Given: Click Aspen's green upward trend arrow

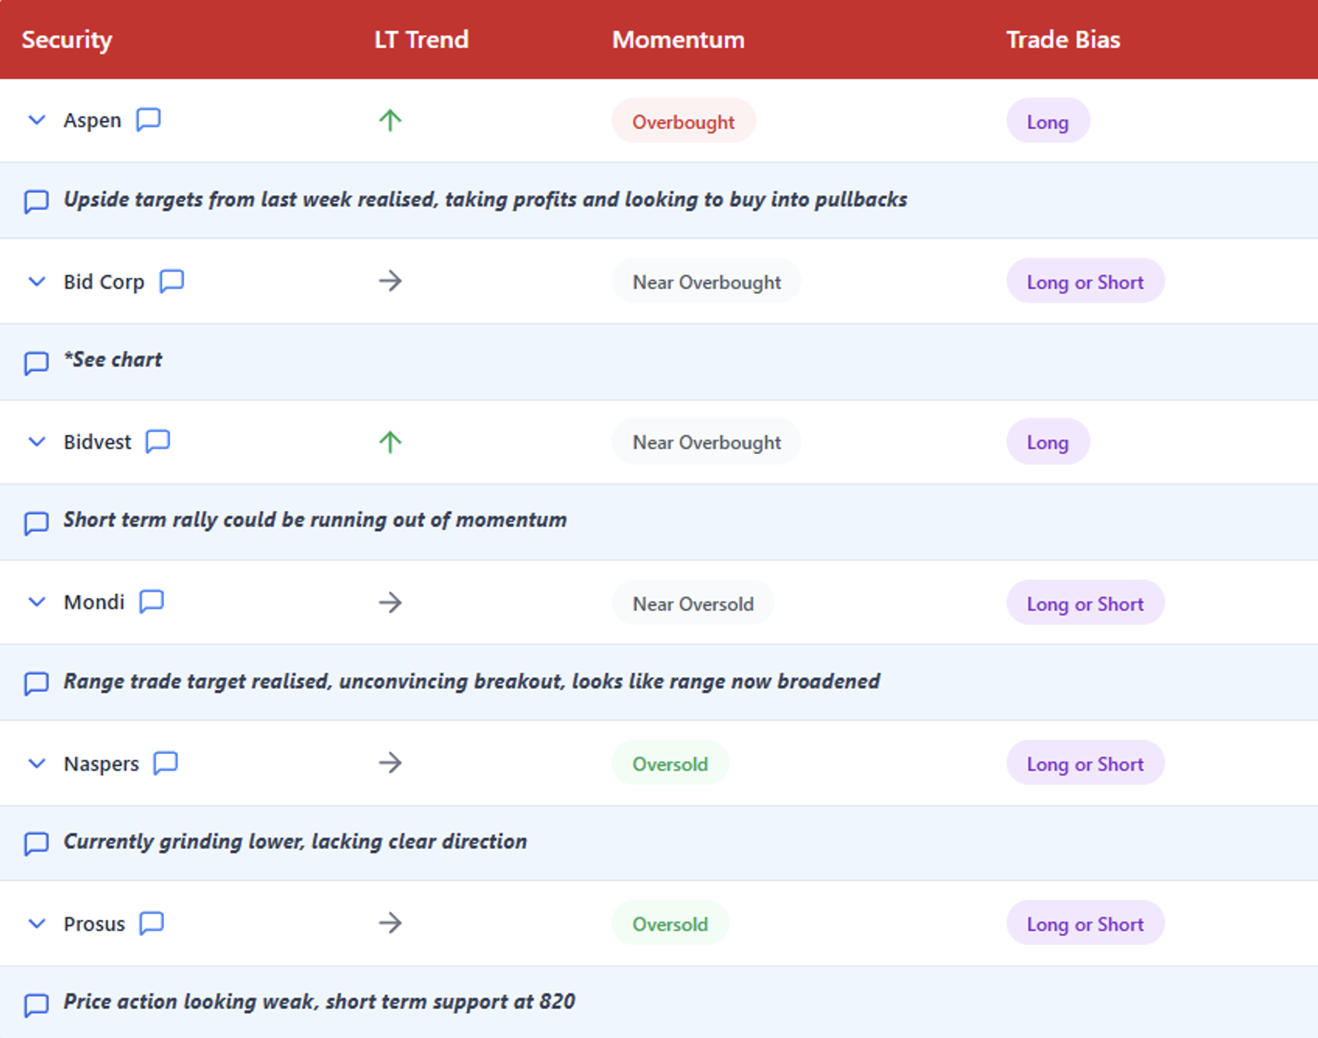Looking at the screenshot, I should pyautogui.click(x=390, y=120).
